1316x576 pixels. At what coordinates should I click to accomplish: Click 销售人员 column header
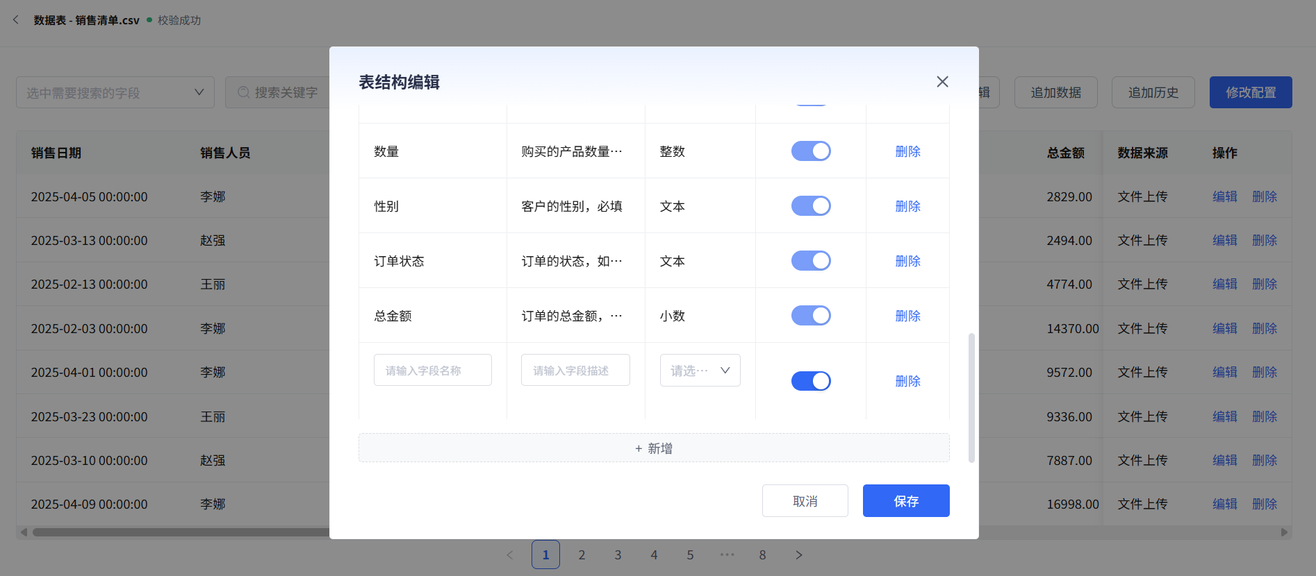pyautogui.click(x=225, y=153)
